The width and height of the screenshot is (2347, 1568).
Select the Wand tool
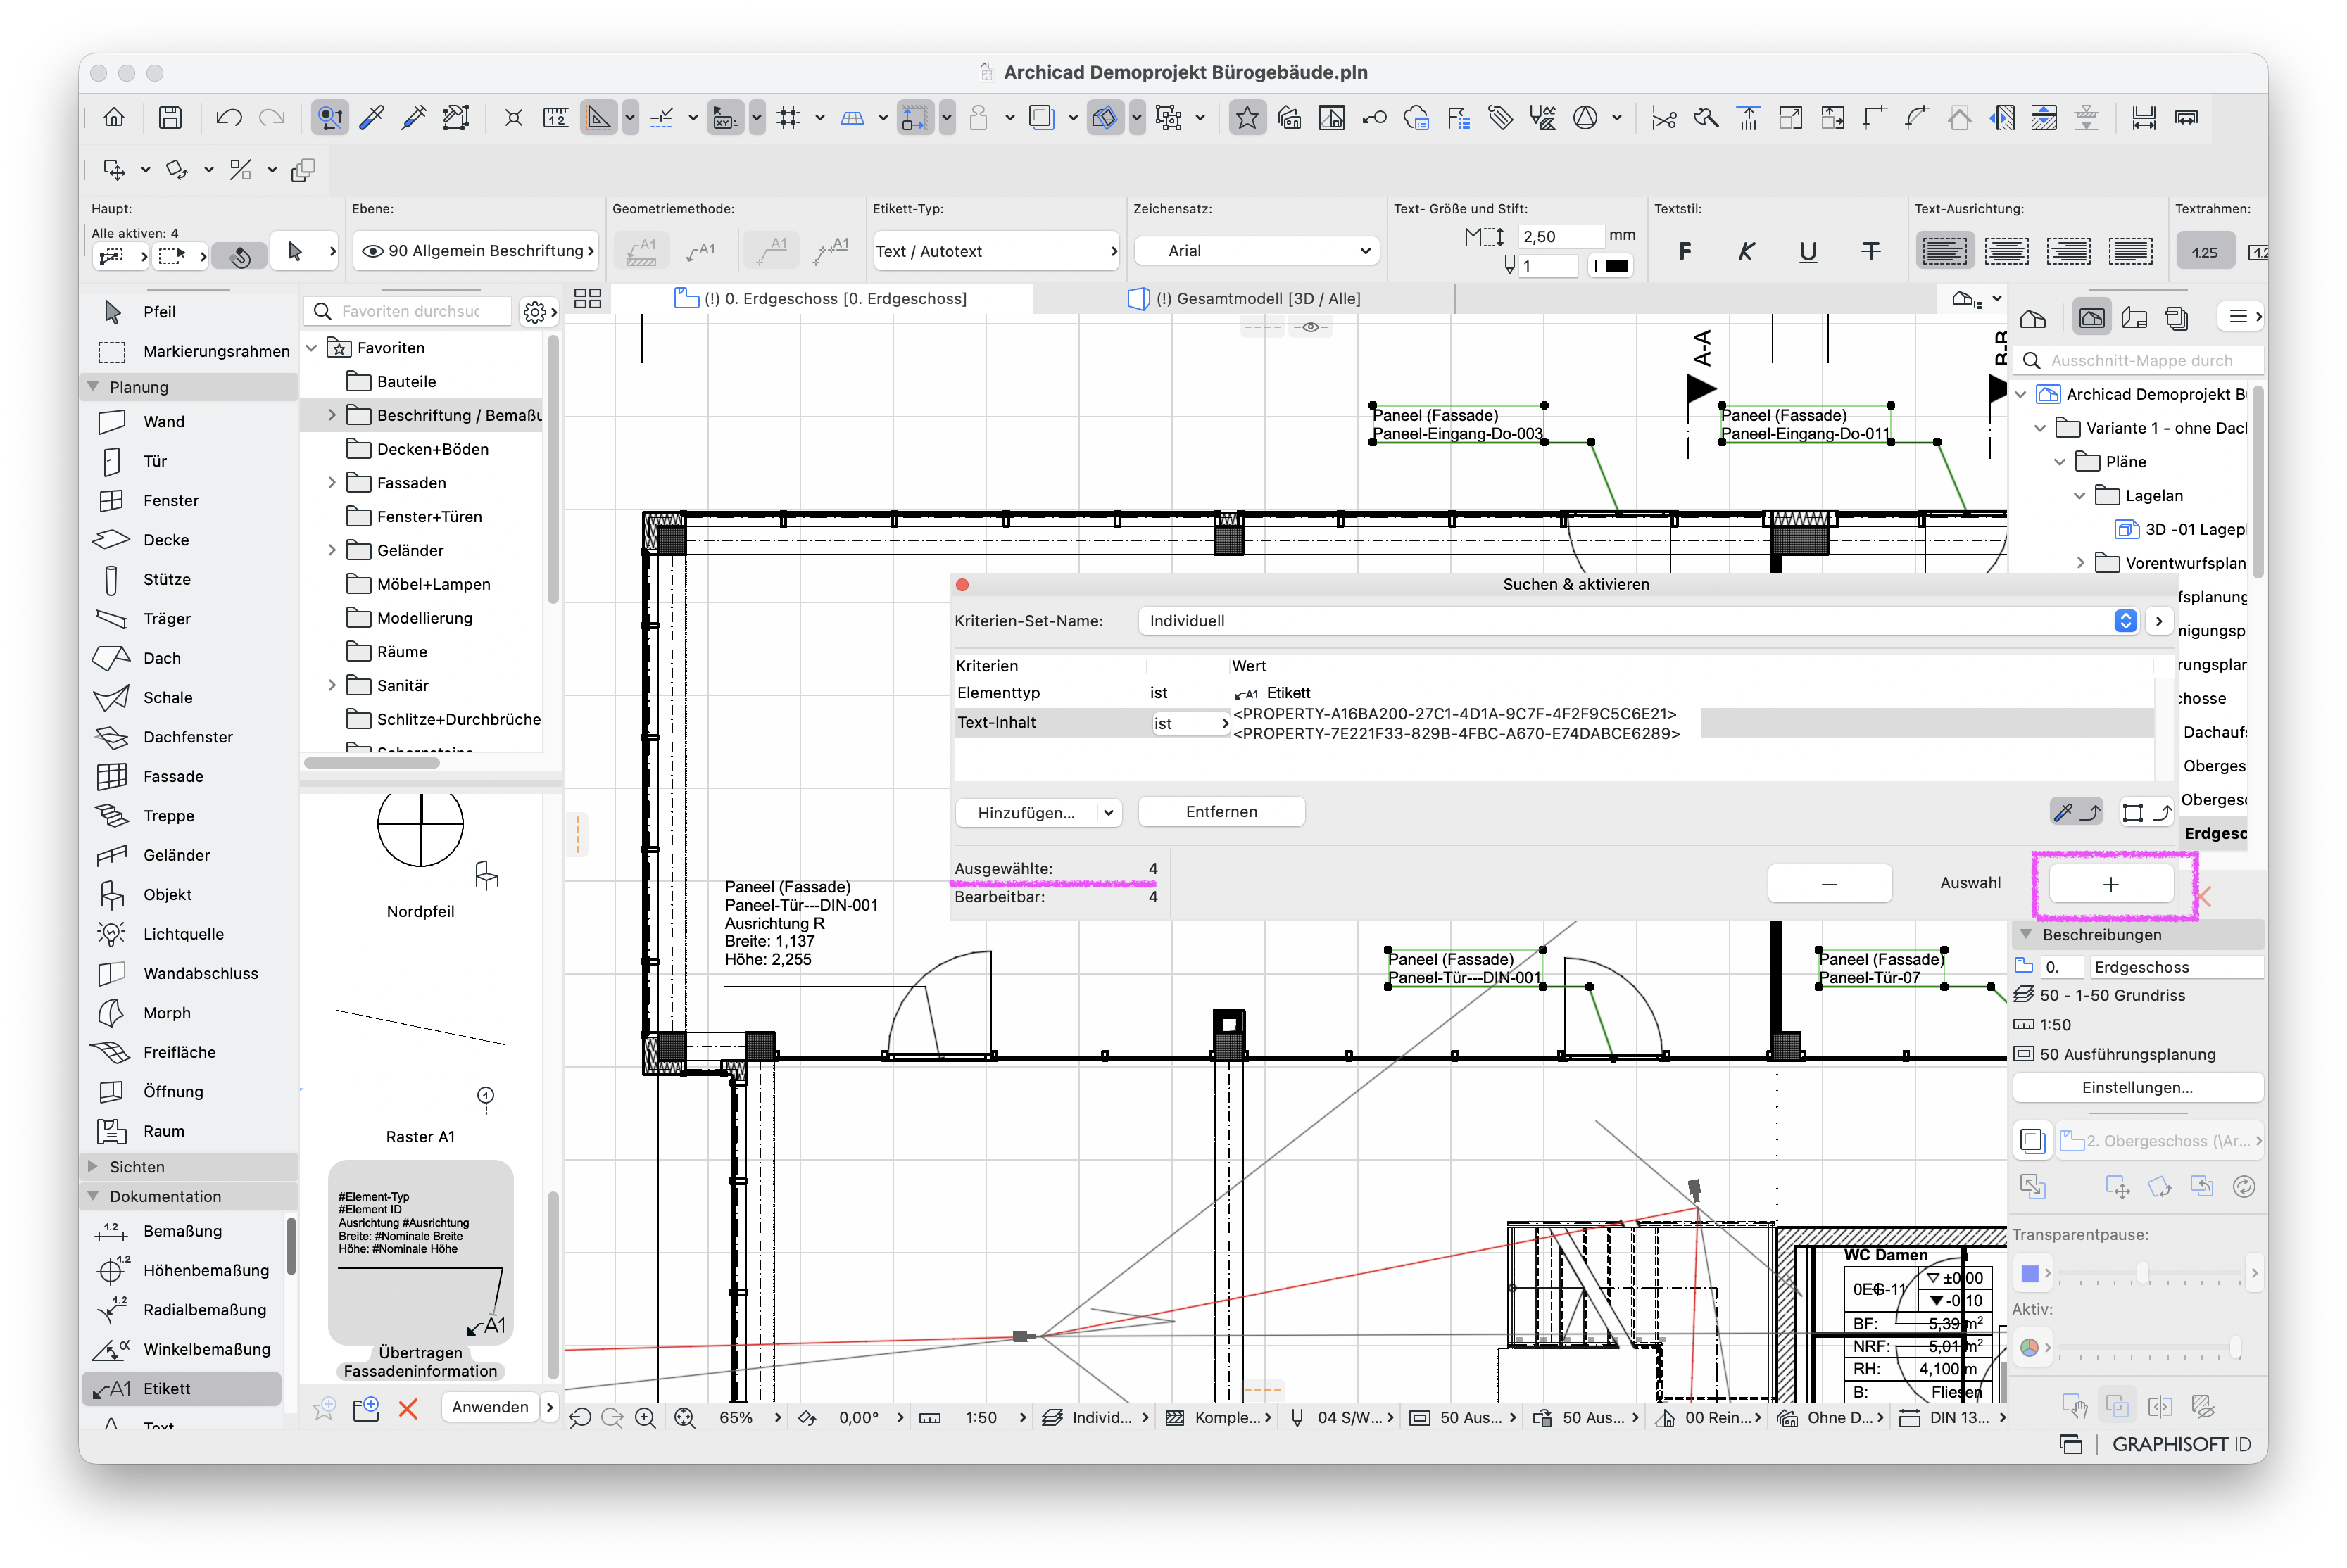point(163,422)
